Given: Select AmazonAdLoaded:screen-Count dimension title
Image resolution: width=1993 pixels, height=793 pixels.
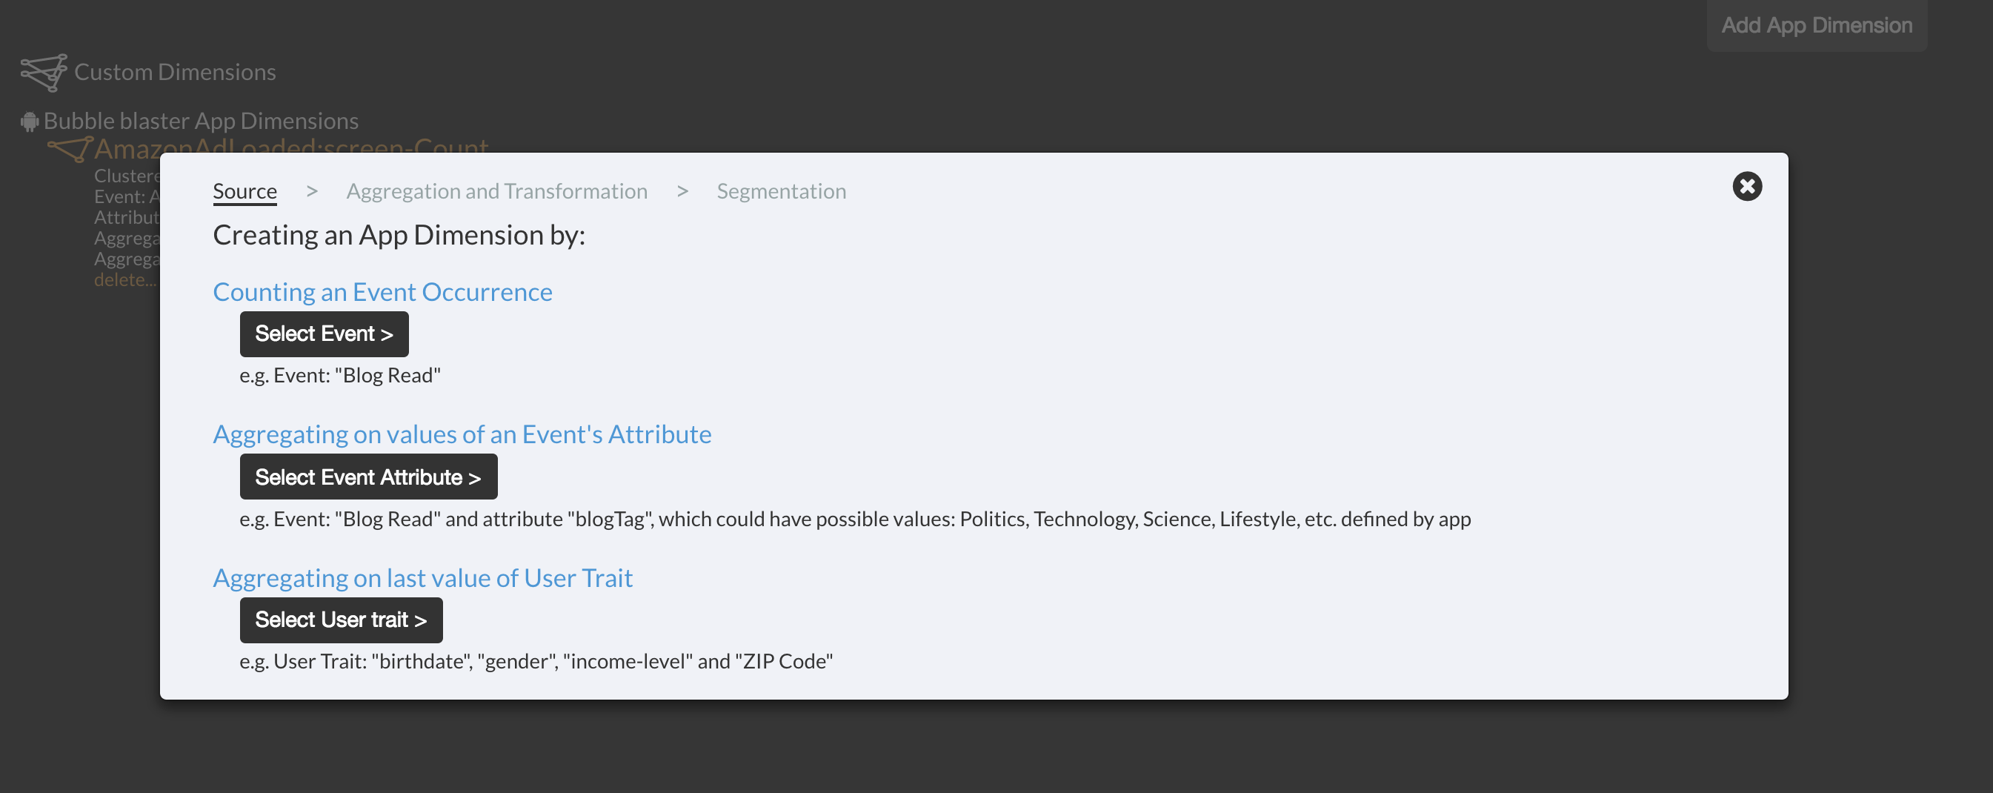Looking at the screenshot, I should [291, 146].
